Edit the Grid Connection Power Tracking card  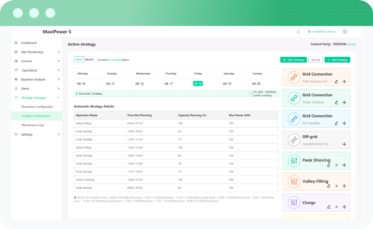(x=336, y=103)
